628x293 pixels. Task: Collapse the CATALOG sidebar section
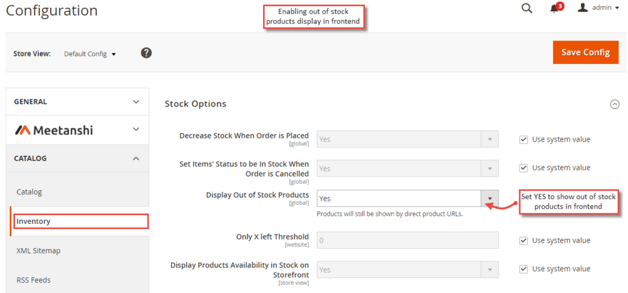(x=77, y=159)
